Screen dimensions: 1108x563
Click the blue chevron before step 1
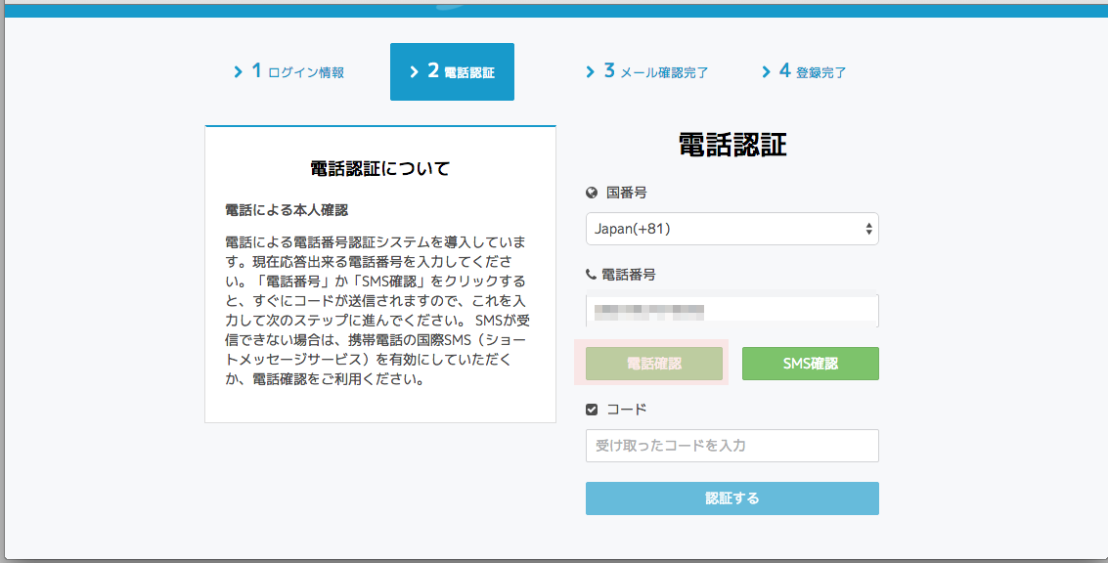coord(240,71)
